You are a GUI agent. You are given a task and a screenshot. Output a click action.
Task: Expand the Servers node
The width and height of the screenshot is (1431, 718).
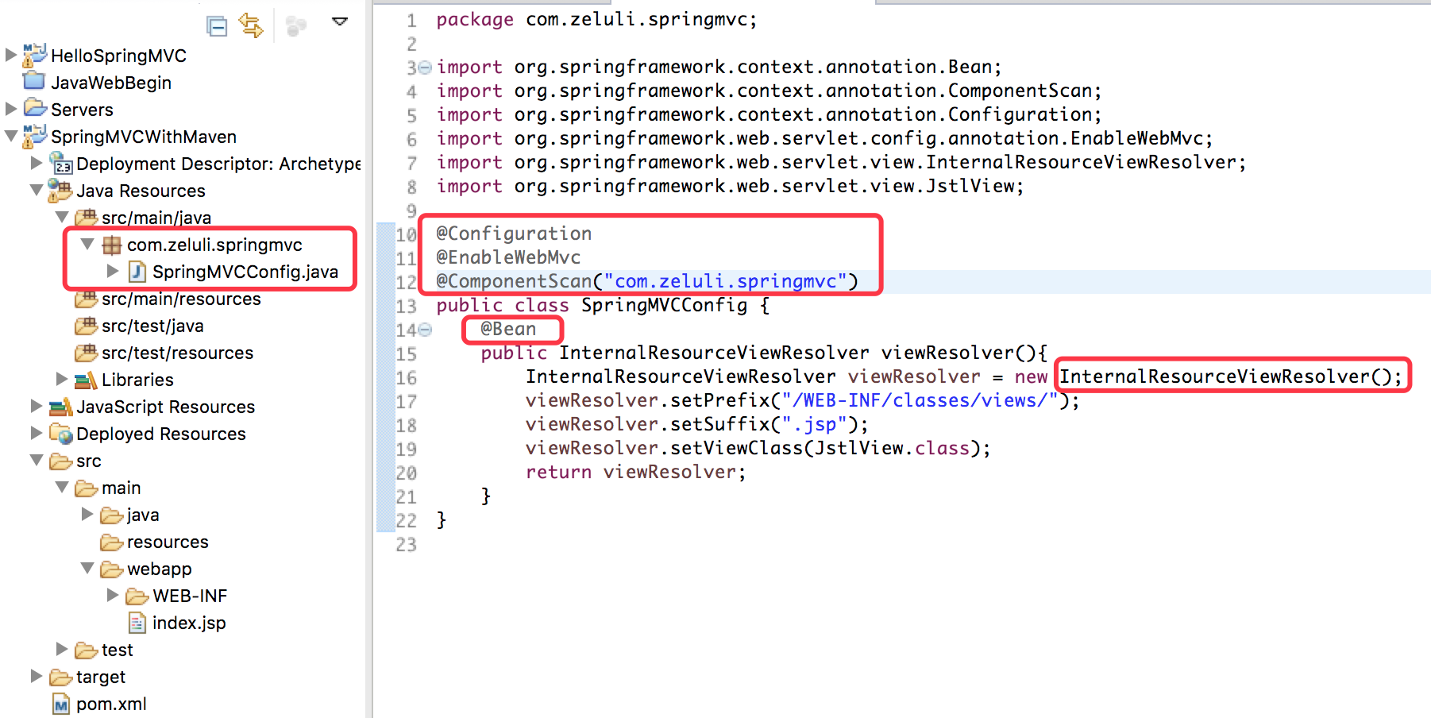click(x=11, y=109)
